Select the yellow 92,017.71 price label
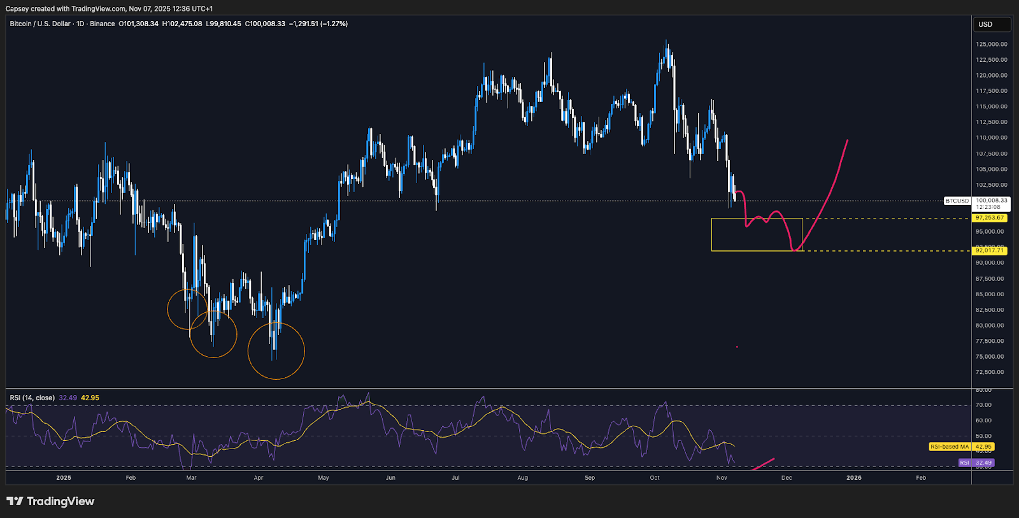The width and height of the screenshot is (1019, 518). (990, 250)
